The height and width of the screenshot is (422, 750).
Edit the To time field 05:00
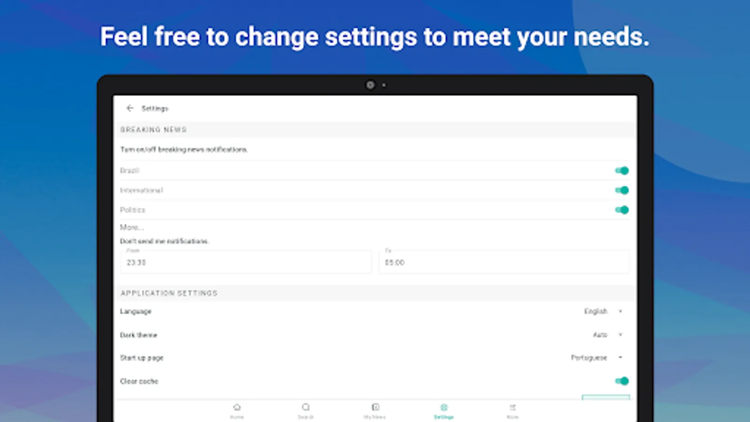pyautogui.click(x=504, y=262)
